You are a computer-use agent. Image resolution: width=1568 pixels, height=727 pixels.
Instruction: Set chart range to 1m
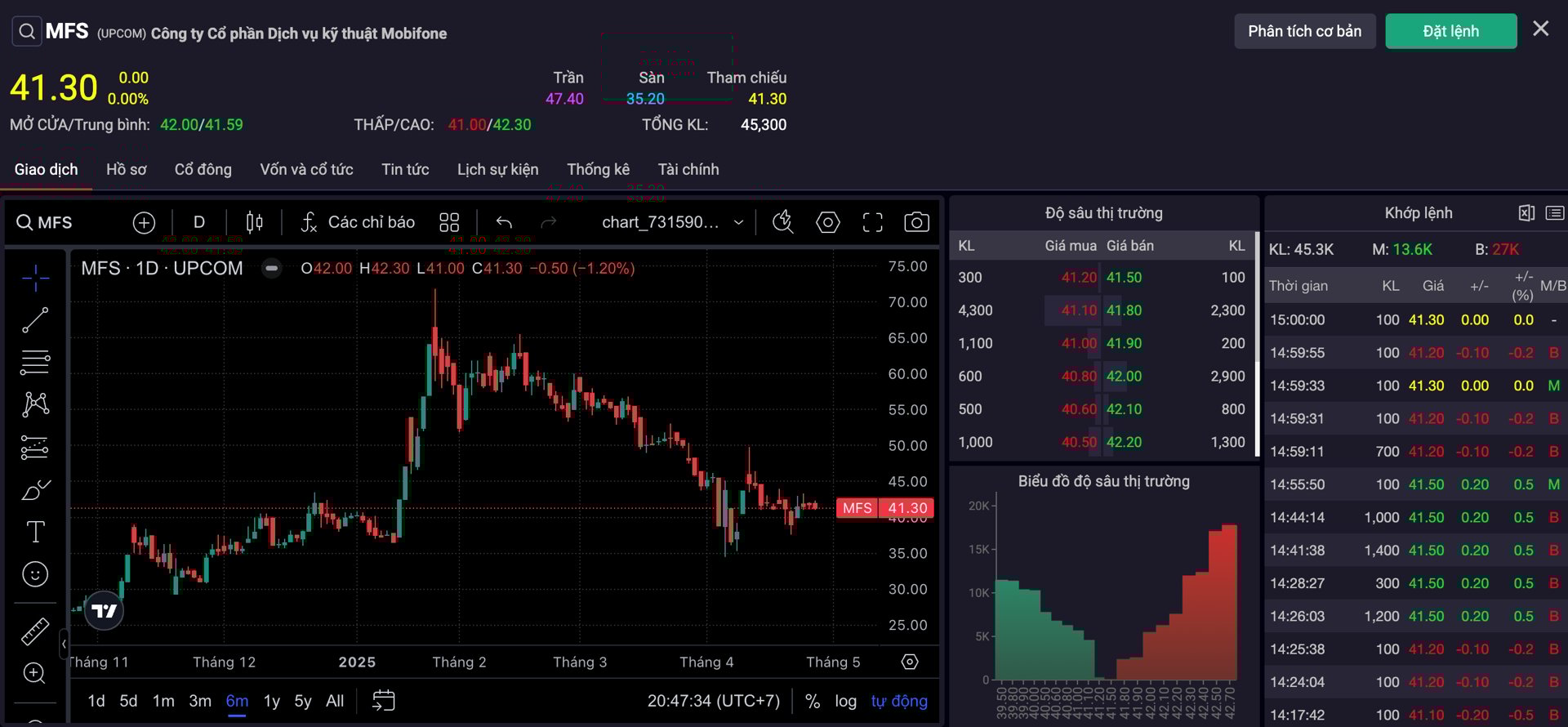[x=163, y=701]
